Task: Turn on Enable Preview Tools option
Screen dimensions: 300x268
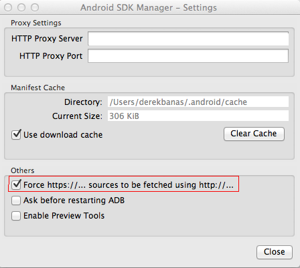Action: coord(16,216)
